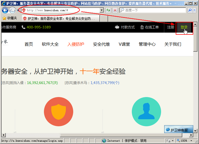
Task: Open the 软件大全 navigation item
Action: tap(50, 44)
